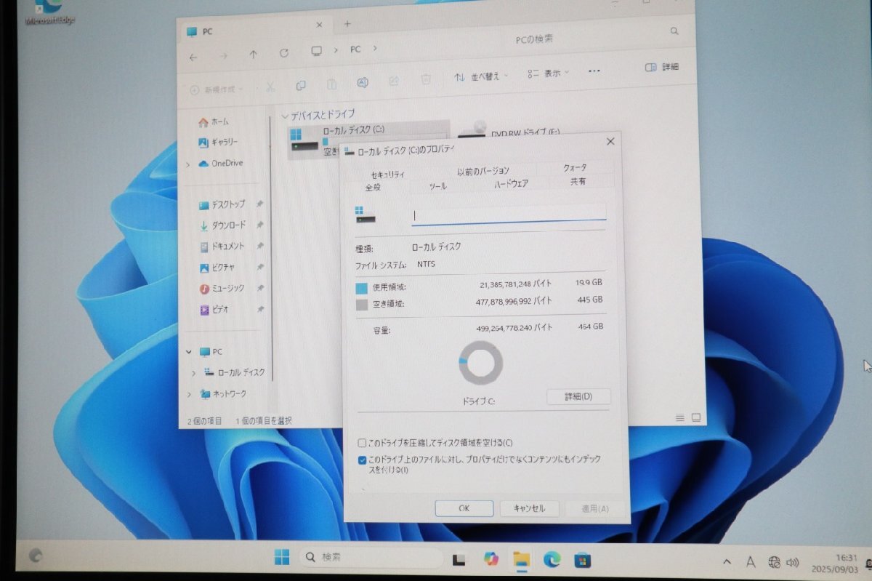The width and height of the screenshot is (872, 581).
Task: Click the paste clipboard icon
Action: [331, 84]
